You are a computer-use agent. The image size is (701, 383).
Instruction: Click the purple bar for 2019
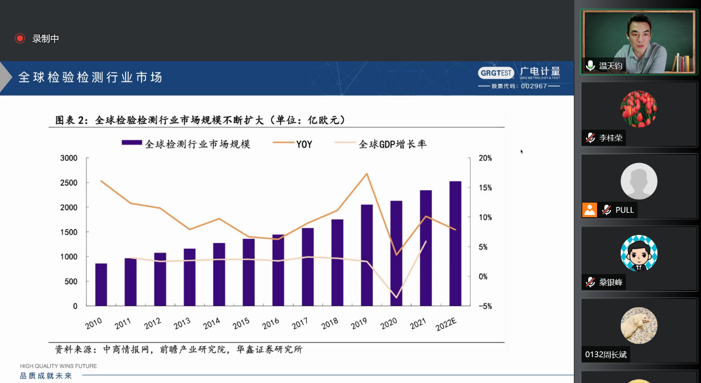click(x=367, y=255)
